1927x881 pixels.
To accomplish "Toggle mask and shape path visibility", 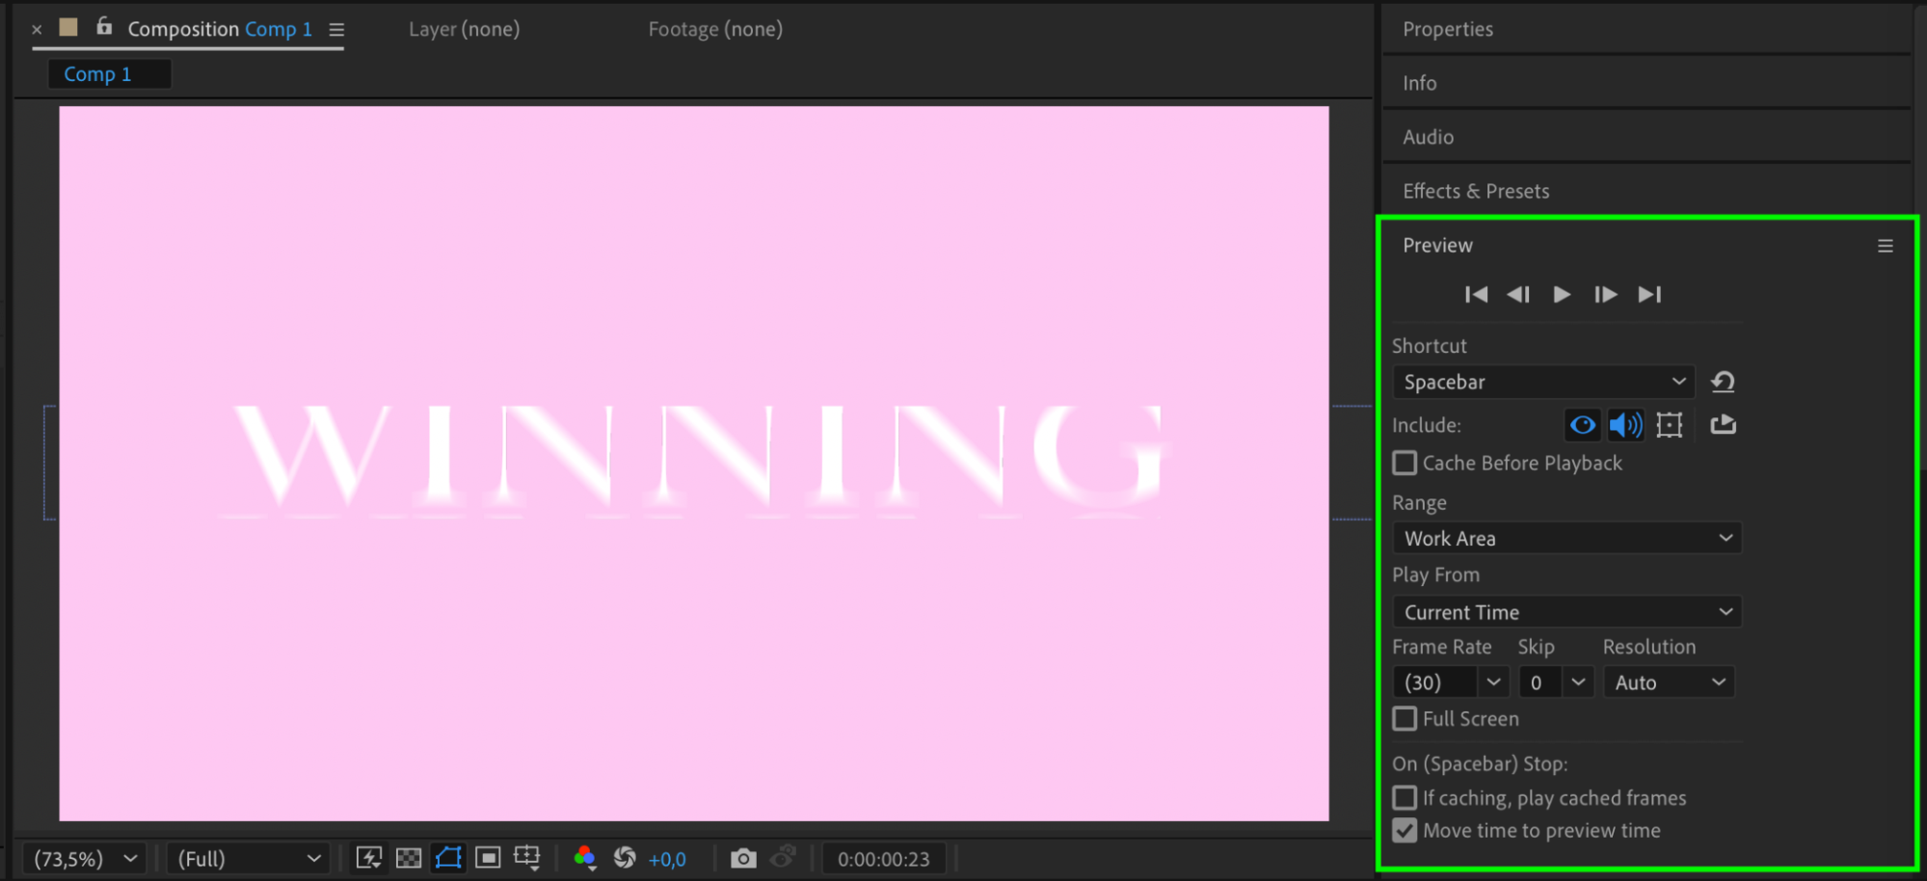I will 448,858.
